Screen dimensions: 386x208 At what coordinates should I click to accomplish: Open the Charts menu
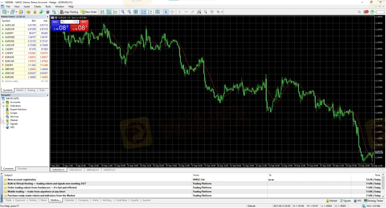38,6
